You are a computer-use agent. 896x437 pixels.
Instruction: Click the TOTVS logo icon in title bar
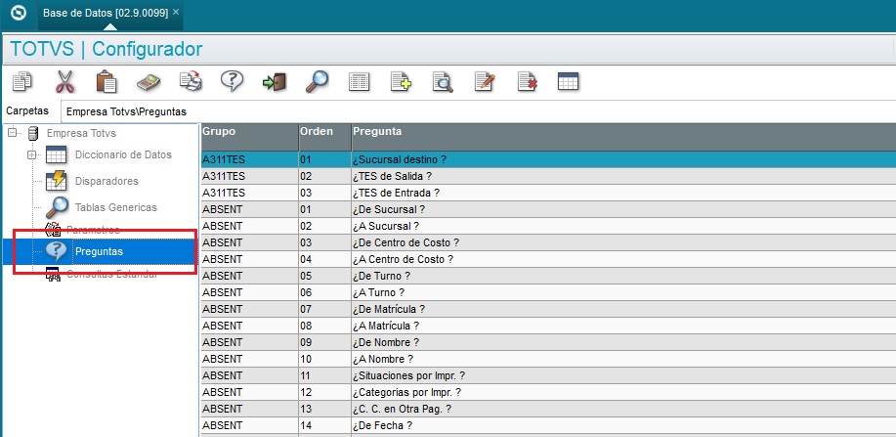(19, 13)
